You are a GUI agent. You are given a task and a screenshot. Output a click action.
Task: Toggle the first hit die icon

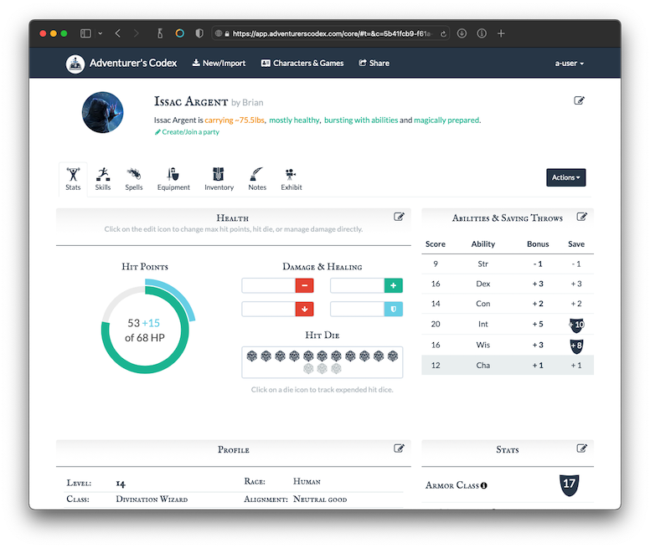point(252,356)
